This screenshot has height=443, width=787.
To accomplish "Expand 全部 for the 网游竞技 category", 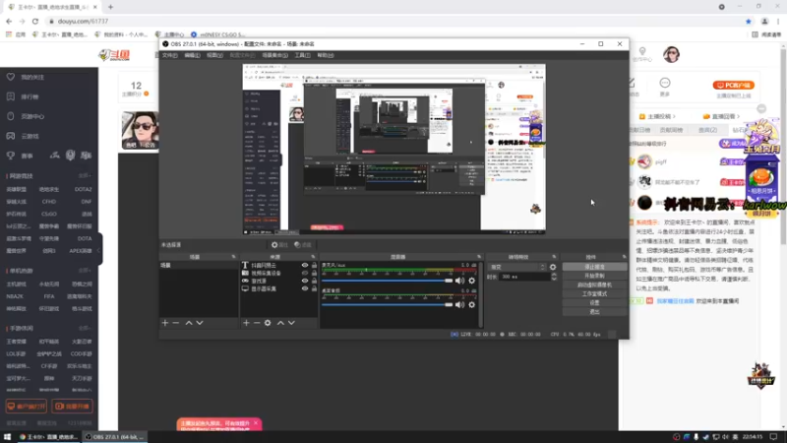I will tap(85, 176).
